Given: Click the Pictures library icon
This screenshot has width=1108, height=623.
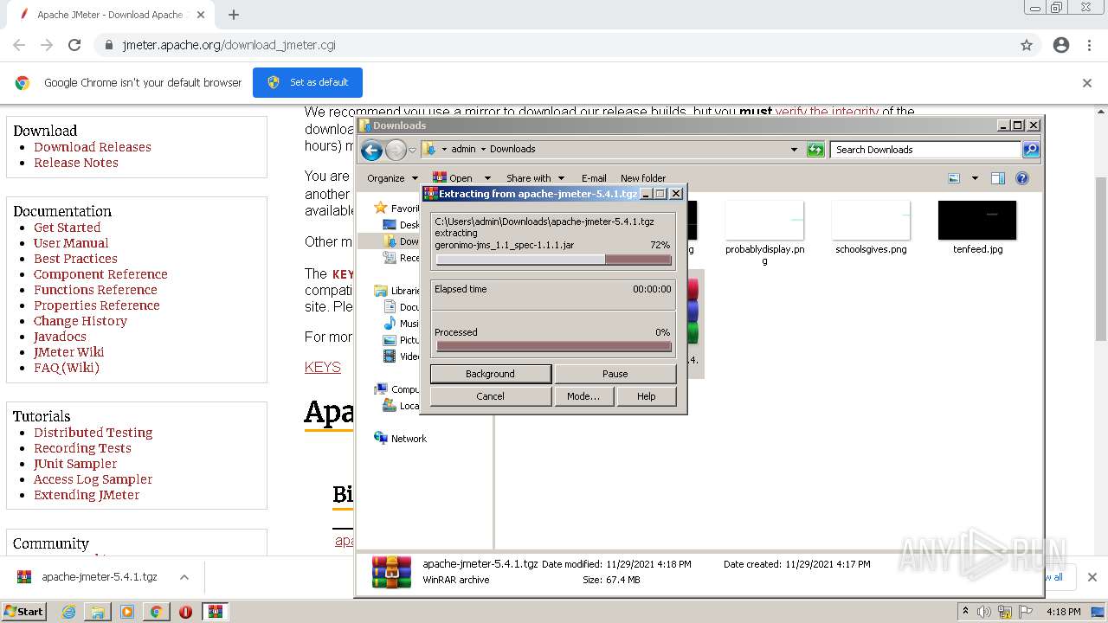Looking at the screenshot, I should pos(390,340).
